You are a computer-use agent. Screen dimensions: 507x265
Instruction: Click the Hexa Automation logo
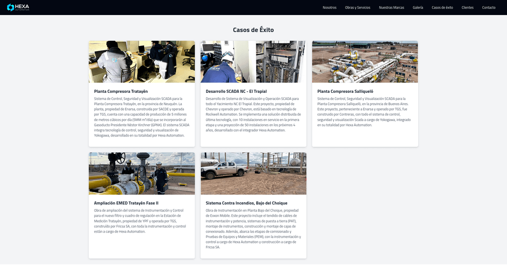click(x=18, y=8)
